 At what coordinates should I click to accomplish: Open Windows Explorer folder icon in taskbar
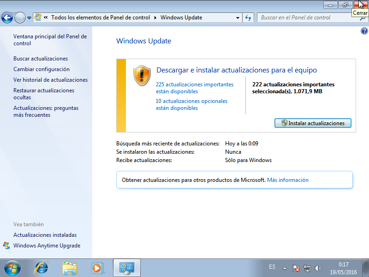[x=70, y=268]
